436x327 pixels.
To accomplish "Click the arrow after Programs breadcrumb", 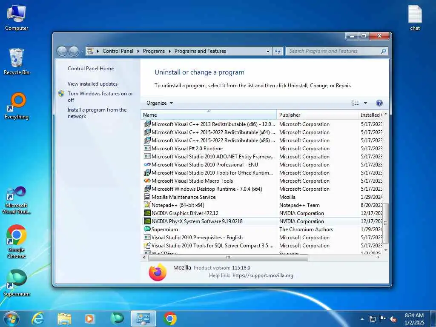I will click(169, 51).
